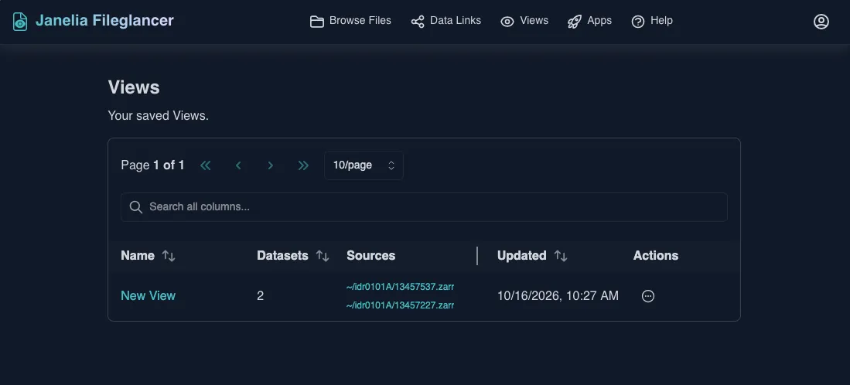Click the Actions column header
850x385 pixels.
coord(655,256)
